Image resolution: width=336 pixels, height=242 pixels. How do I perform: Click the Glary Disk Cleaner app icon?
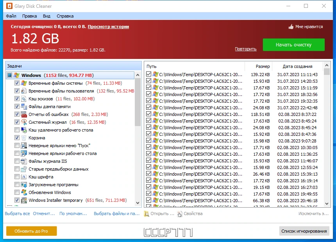[x=9, y=6]
